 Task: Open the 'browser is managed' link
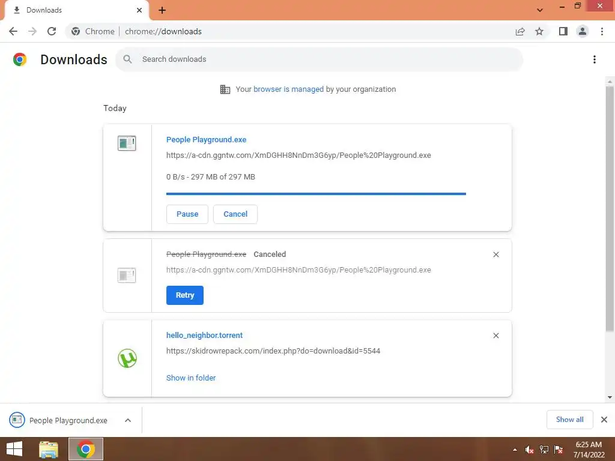288,89
